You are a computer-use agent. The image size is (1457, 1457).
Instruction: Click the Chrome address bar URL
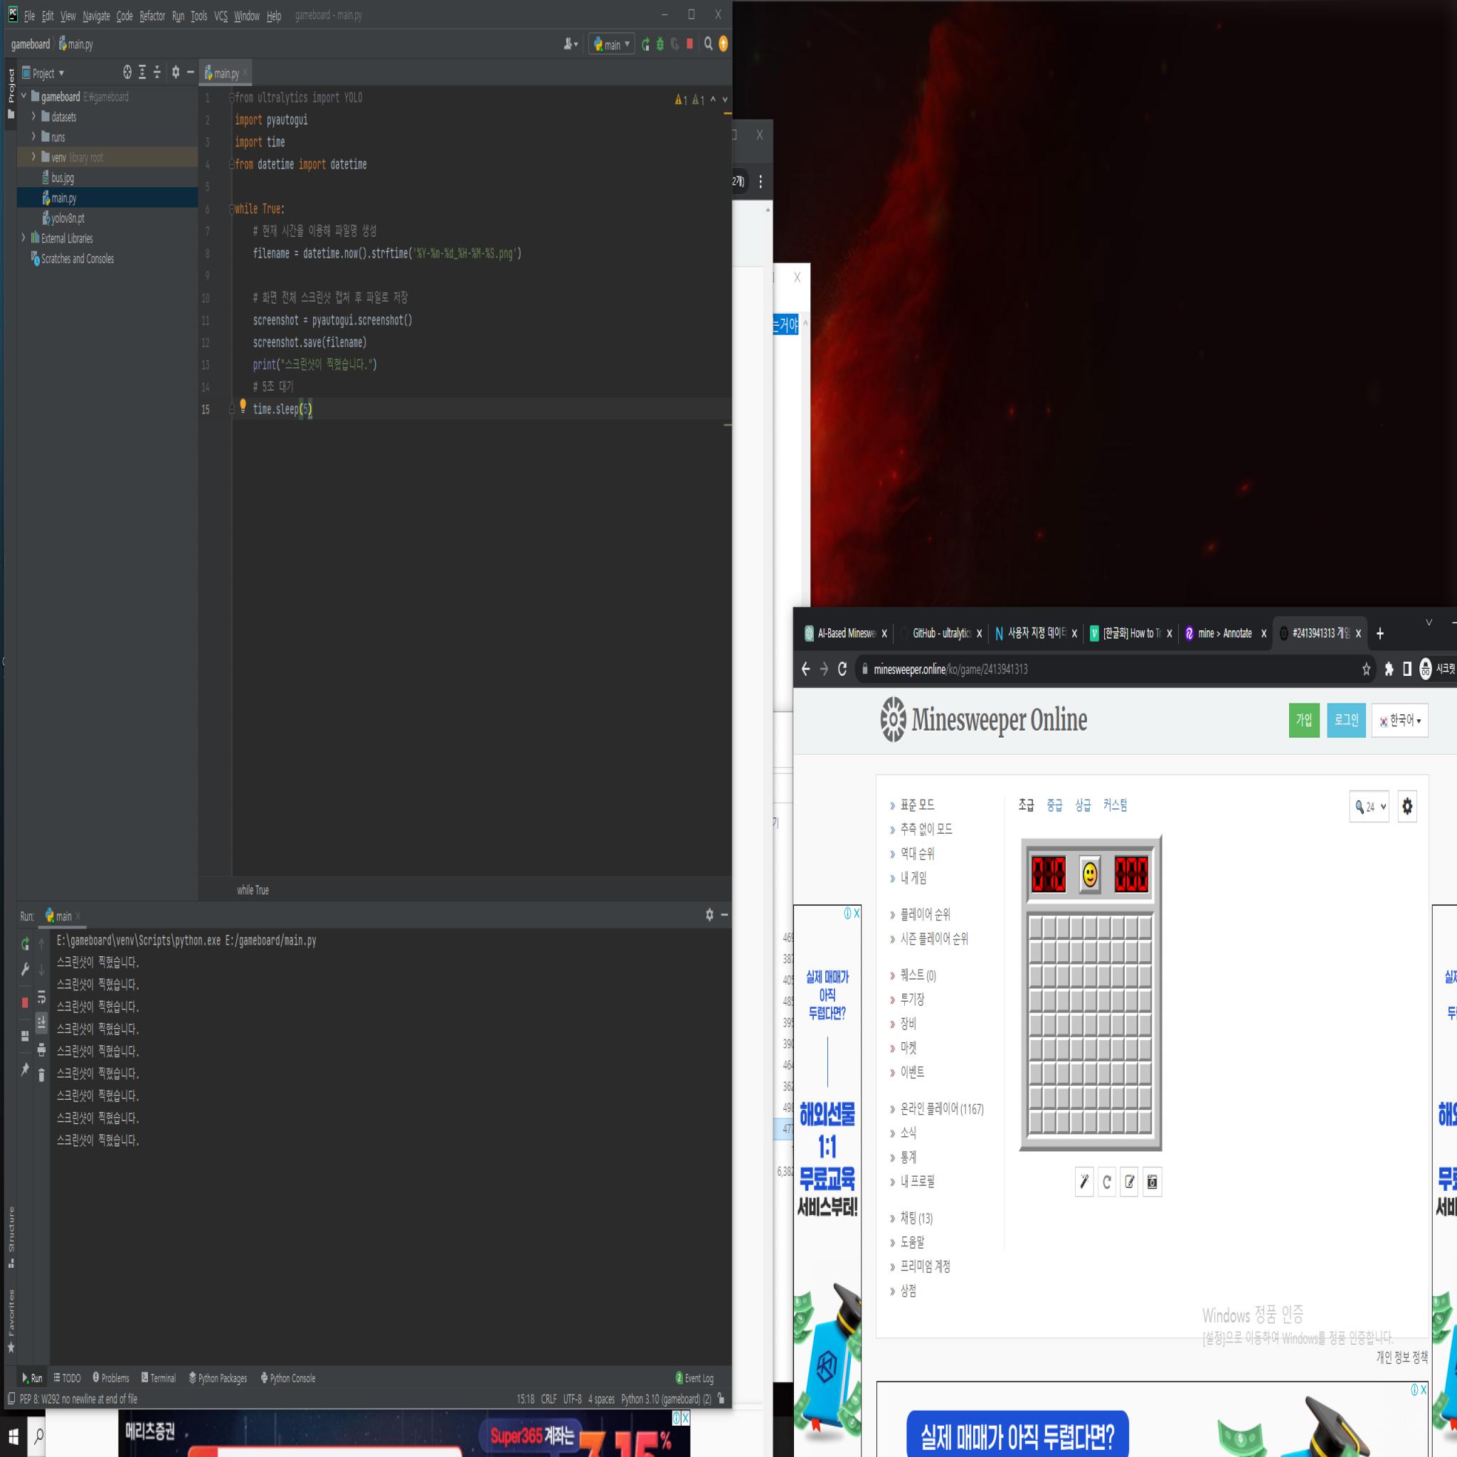950,669
